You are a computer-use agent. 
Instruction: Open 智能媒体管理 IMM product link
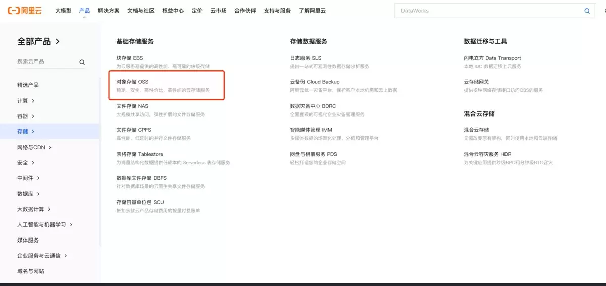(311, 130)
